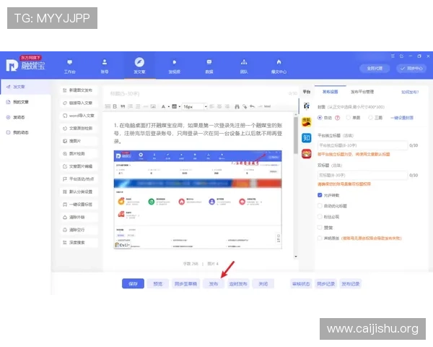Switch to the 发布设置 tab
Screen dimensions: 433x347
pos(330,92)
